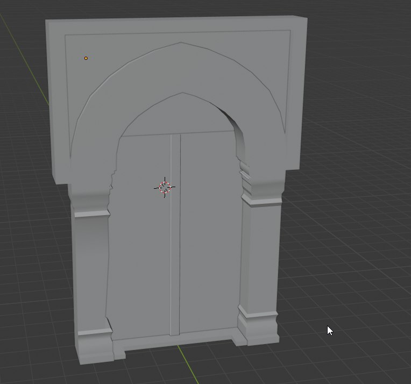Click the right pillar's lower base block
Viewport: 411px width, 384px height.
(x=259, y=329)
